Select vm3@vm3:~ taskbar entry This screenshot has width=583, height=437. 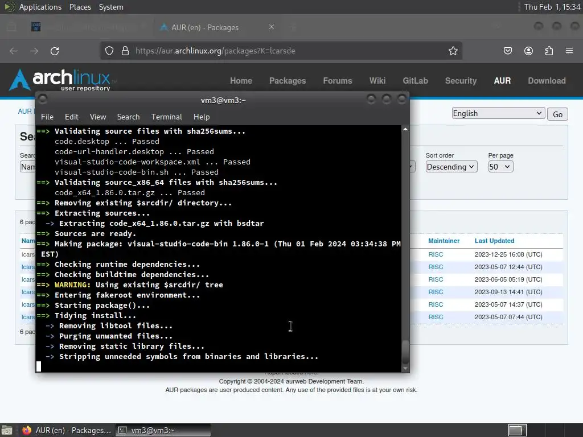point(163,430)
